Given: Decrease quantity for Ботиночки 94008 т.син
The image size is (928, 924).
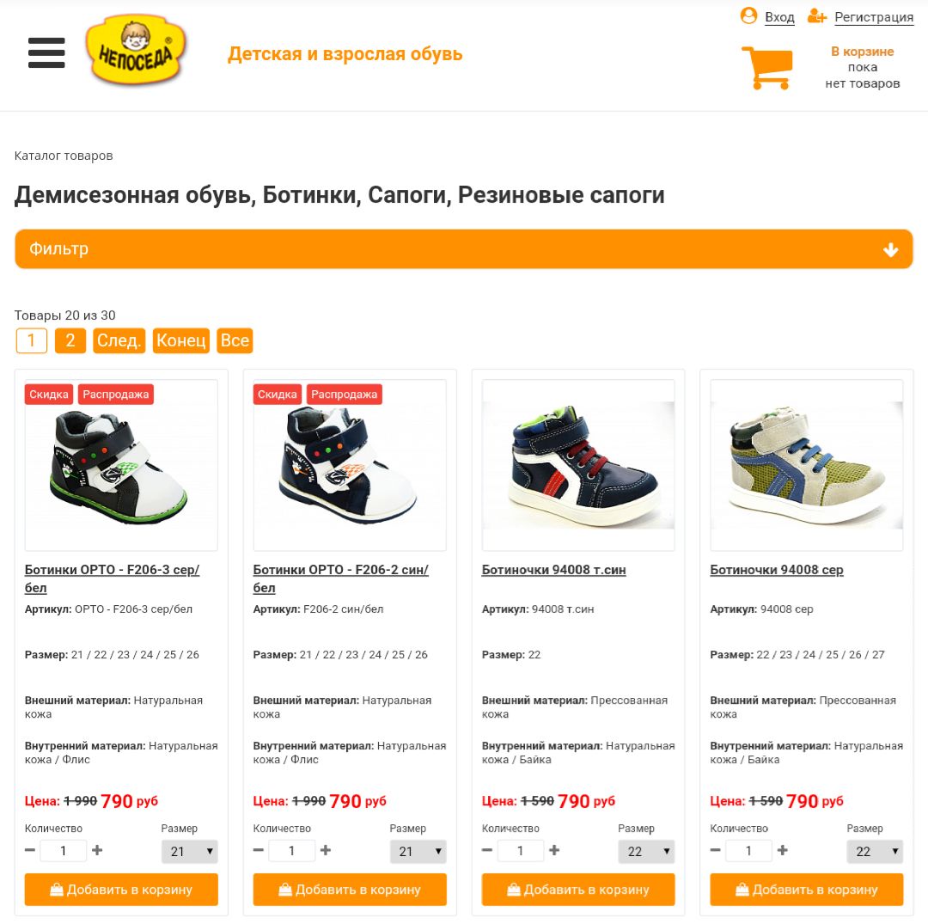Looking at the screenshot, I should pos(487,850).
